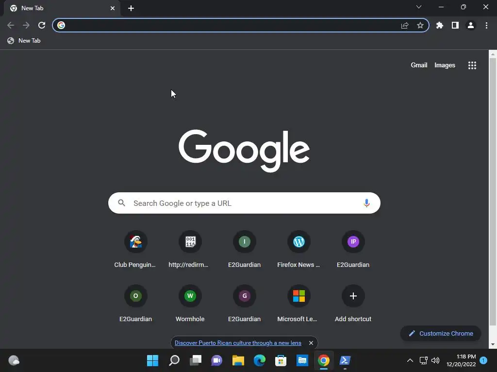Open Firefox News WordPress shortcut

(x=298, y=249)
